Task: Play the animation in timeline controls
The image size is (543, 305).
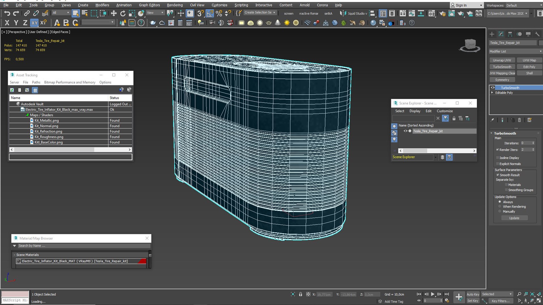Action: point(433,294)
